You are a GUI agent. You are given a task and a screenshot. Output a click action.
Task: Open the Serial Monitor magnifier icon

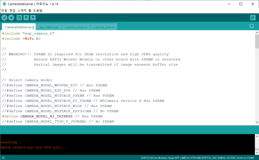click(x=253, y=18)
